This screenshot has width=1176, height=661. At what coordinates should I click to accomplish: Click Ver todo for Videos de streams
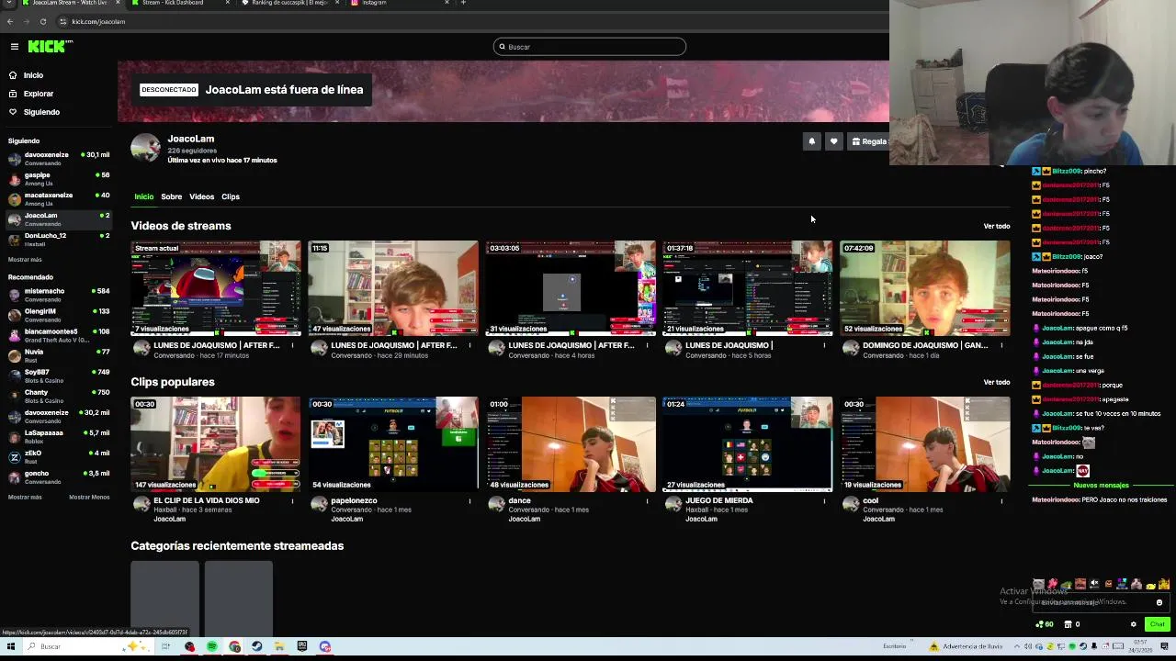997,226
